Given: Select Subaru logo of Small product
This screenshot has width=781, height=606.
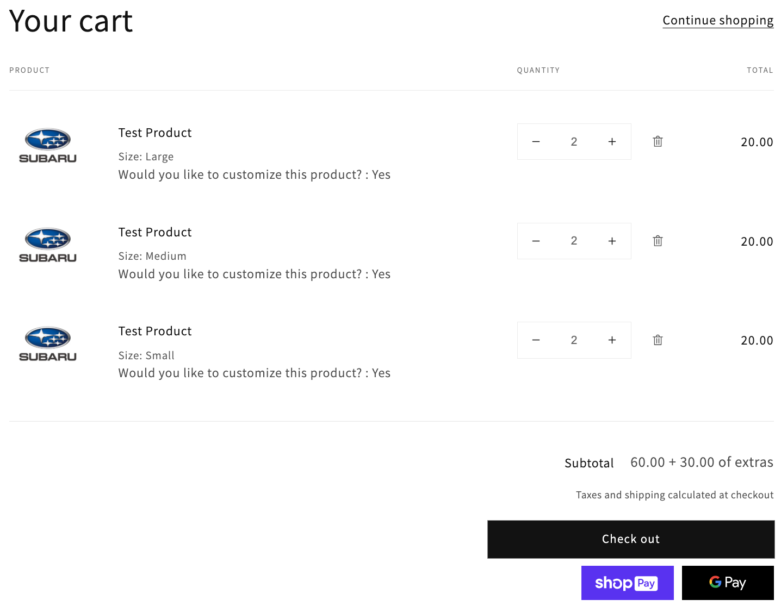Looking at the screenshot, I should tap(48, 344).
